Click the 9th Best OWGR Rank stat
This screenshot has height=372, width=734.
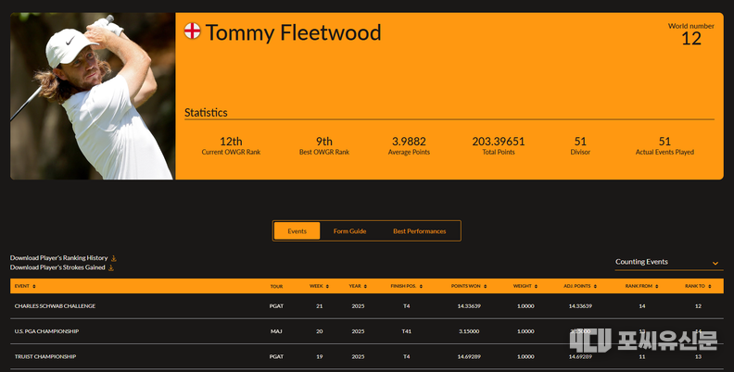tap(324, 145)
